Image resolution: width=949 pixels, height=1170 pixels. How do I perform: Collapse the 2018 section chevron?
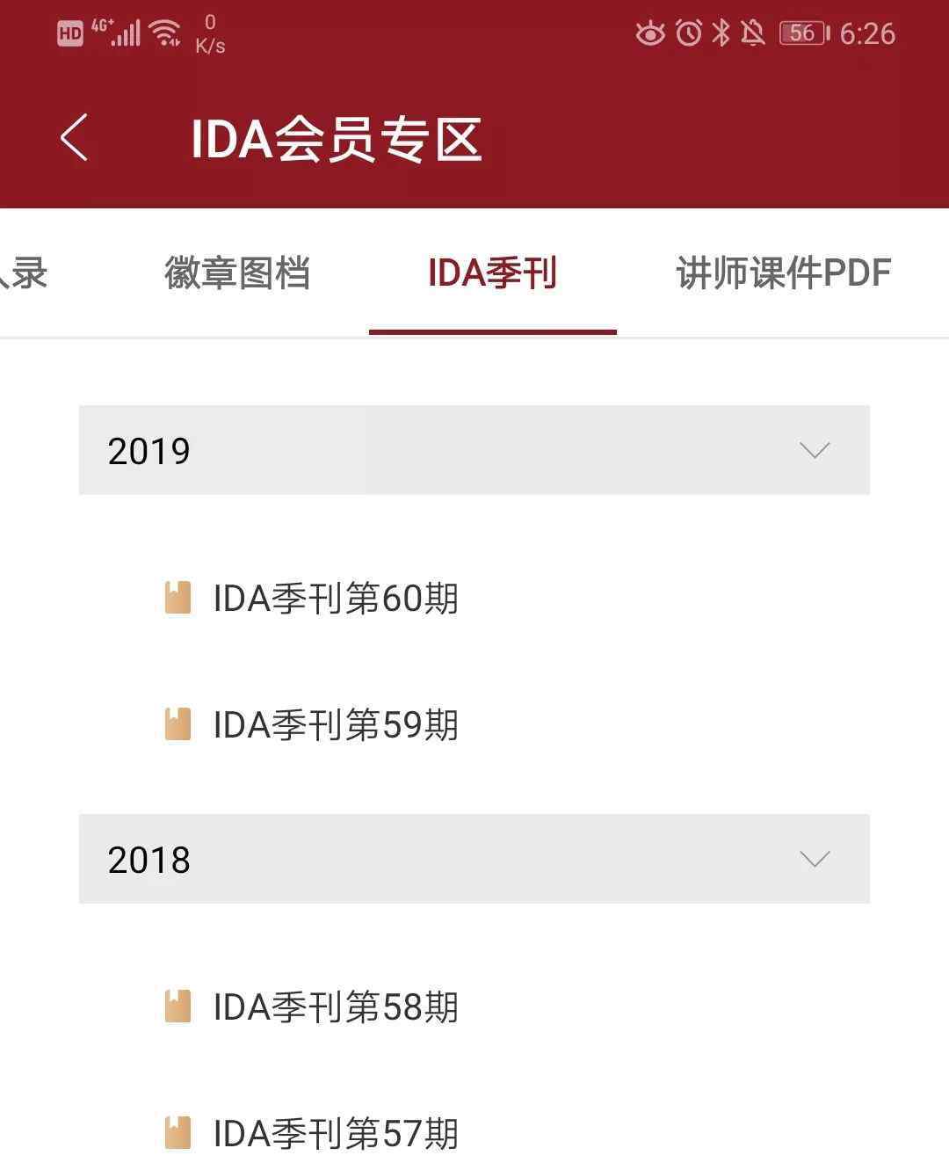coord(815,859)
